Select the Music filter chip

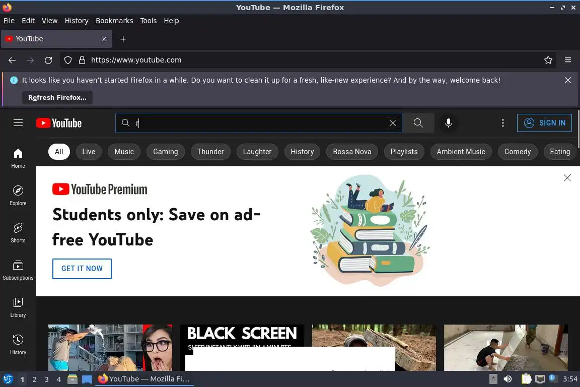(x=124, y=152)
